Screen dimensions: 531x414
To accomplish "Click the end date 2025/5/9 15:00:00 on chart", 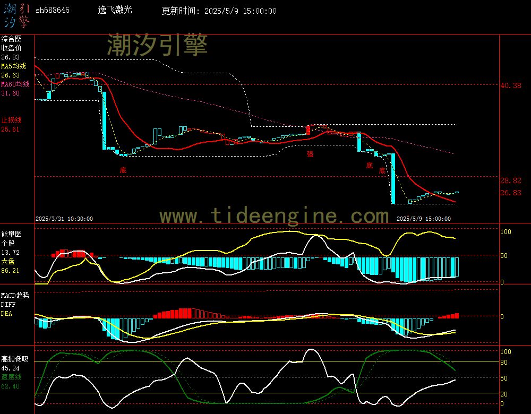I will 424,219.
